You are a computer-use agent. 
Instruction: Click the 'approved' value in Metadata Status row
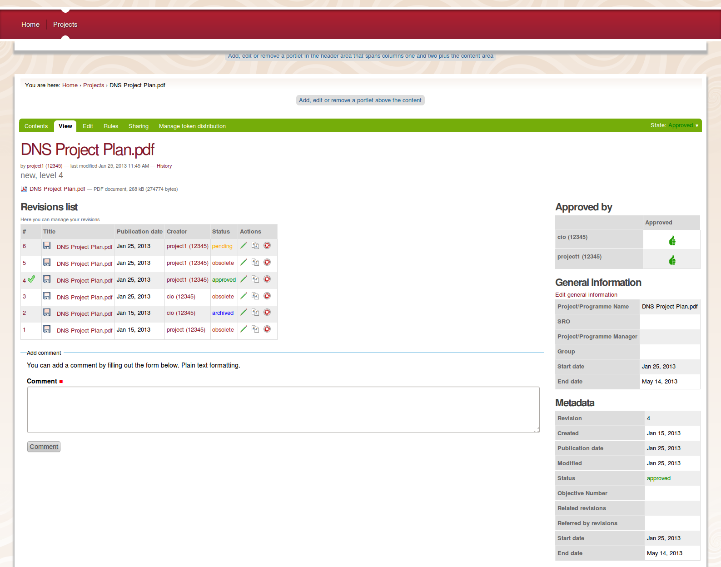pos(659,478)
